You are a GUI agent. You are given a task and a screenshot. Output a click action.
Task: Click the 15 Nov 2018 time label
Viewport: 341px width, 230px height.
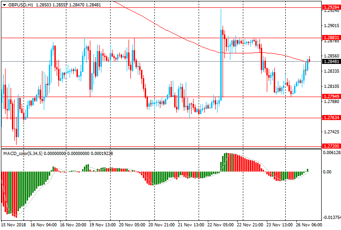coord(14,225)
